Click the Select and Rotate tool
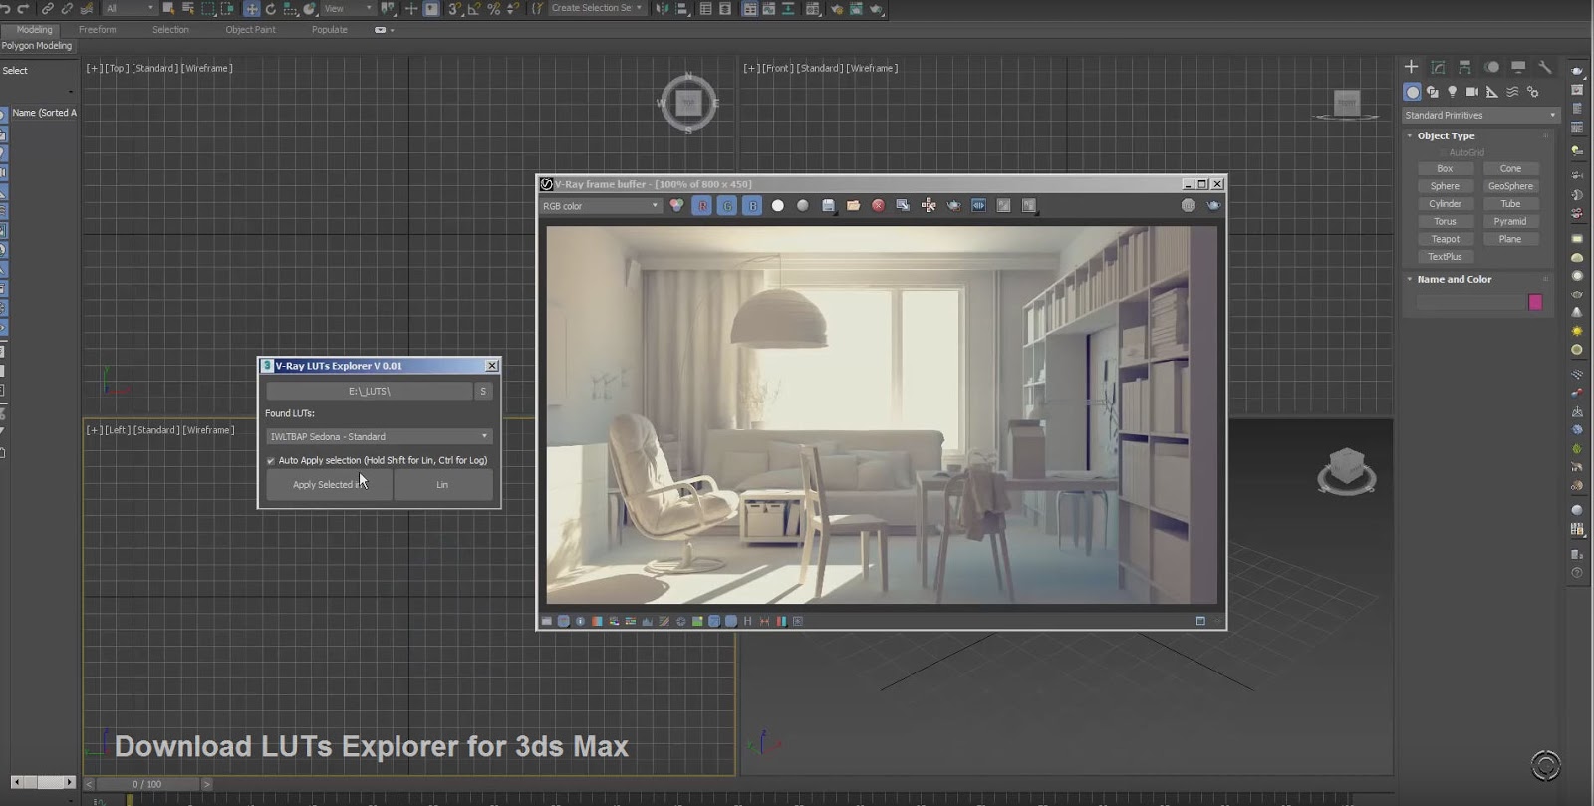 tap(270, 9)
